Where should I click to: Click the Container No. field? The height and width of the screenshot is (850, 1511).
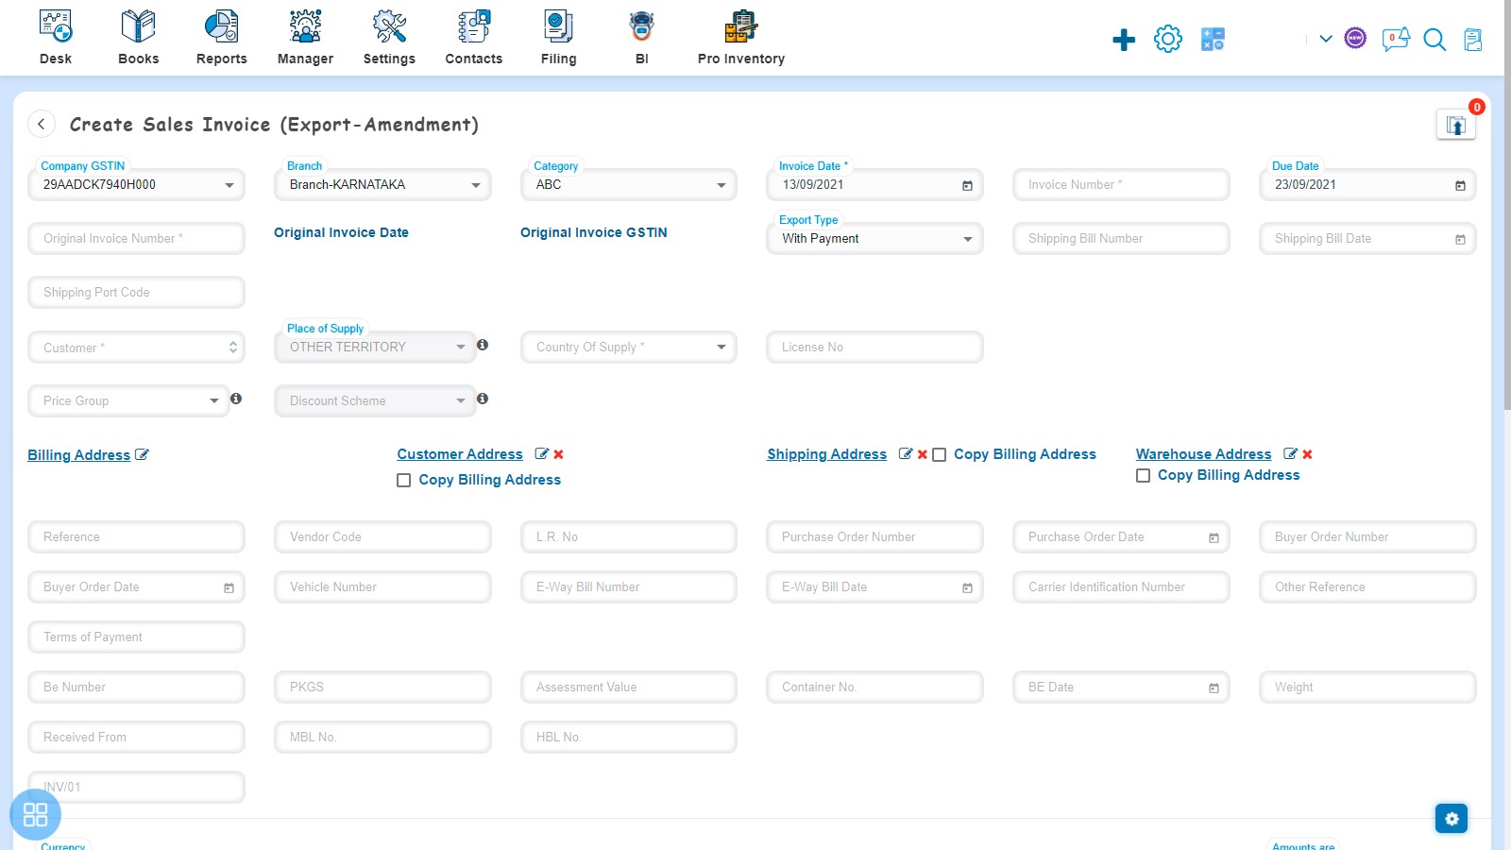(874, 687)
